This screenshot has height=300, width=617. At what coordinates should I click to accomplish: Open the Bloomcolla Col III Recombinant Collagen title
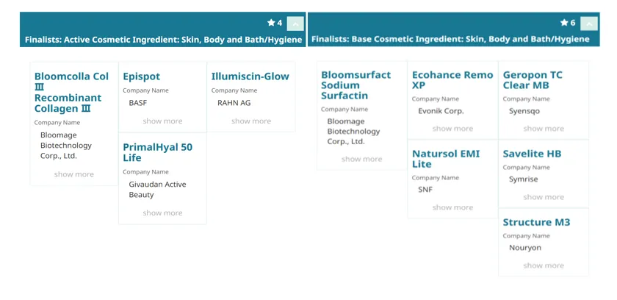[x=71, y=92]
